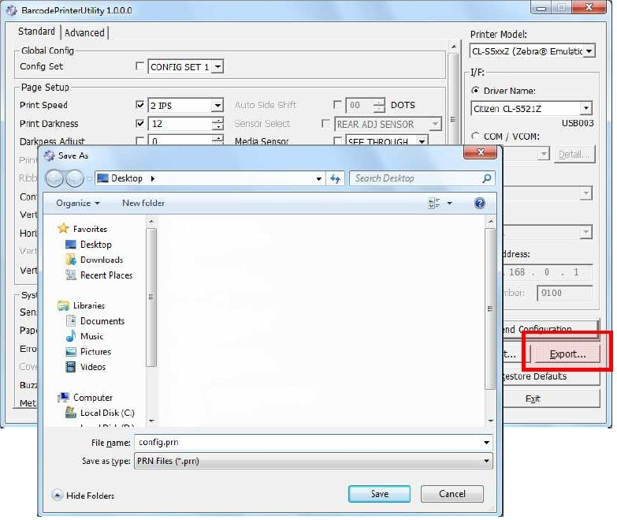Select Music library in navigation pane
Image resolution: width=617 pixels, height=520 pixels.
(x=91, y=336)
